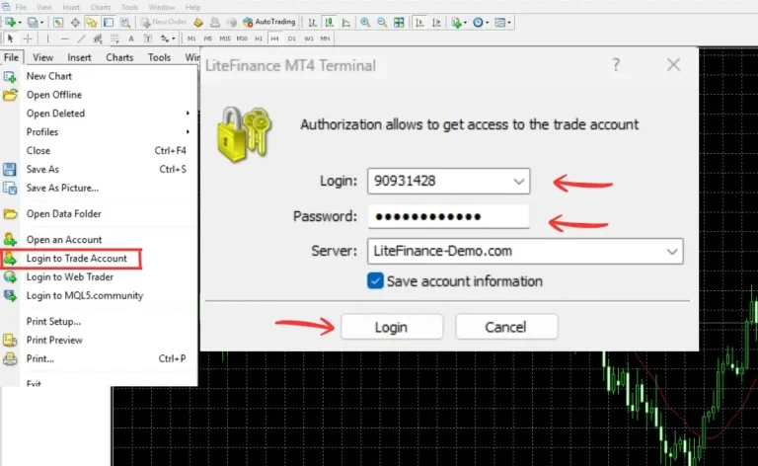Open the Profiles toolbar icon

tap(33, 23)
